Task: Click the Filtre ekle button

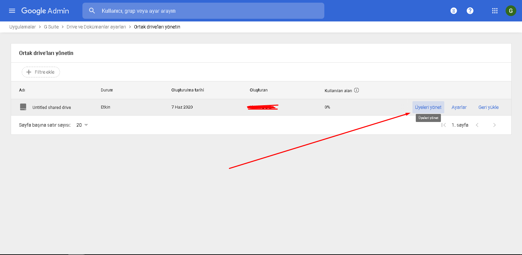Action: [41, 72]
